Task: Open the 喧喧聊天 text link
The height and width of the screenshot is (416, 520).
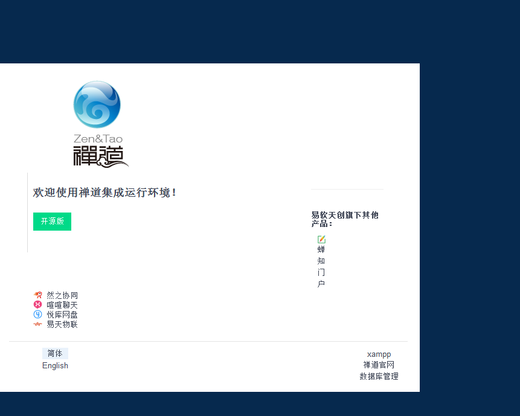Action: tap(62, 305)
